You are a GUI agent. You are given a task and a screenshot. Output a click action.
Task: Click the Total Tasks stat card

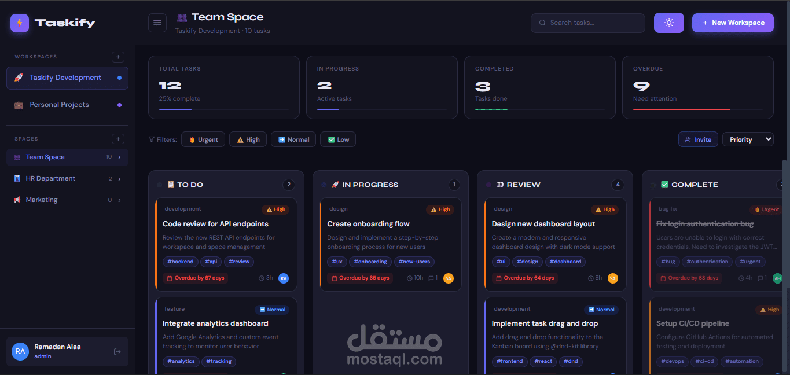[224, 87]
